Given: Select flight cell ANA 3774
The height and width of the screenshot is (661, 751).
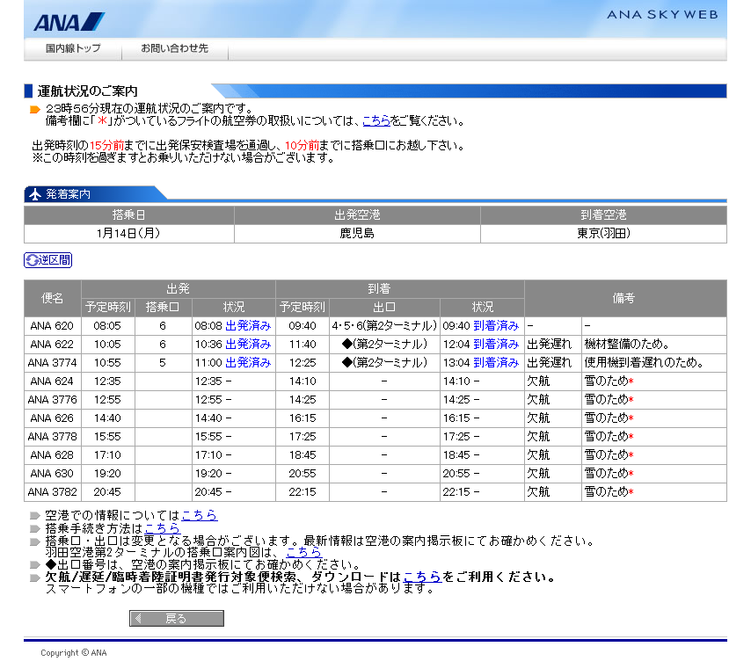Looking at the screenshot, I should [x=52, y=363].
